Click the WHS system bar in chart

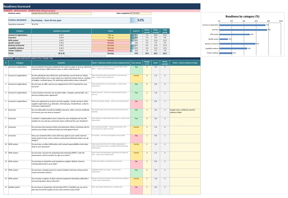coord(235,34)
